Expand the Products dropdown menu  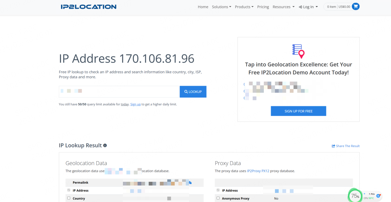tap(244, 7)
